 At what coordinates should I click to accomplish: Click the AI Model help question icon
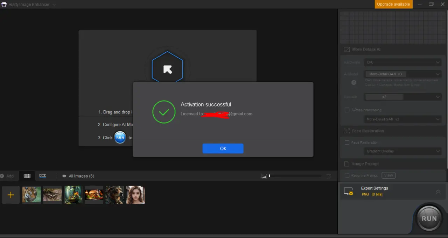[353, 83]
